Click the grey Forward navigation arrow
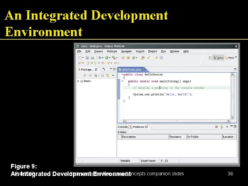The width and height of the screenshot is (248, 186). click(115, 63)
